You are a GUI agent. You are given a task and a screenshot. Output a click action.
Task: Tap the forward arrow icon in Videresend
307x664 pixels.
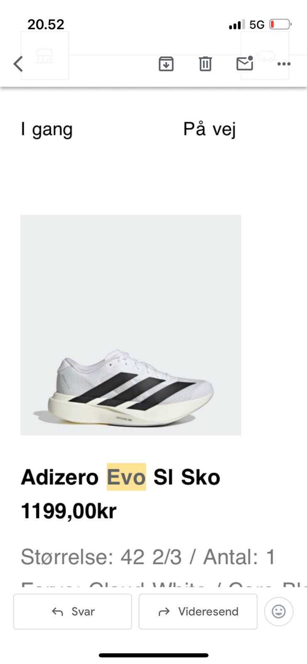click(165, 612)
